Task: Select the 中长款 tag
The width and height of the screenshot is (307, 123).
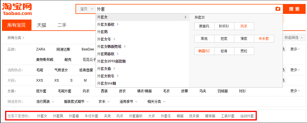Action: click(264, 39)
